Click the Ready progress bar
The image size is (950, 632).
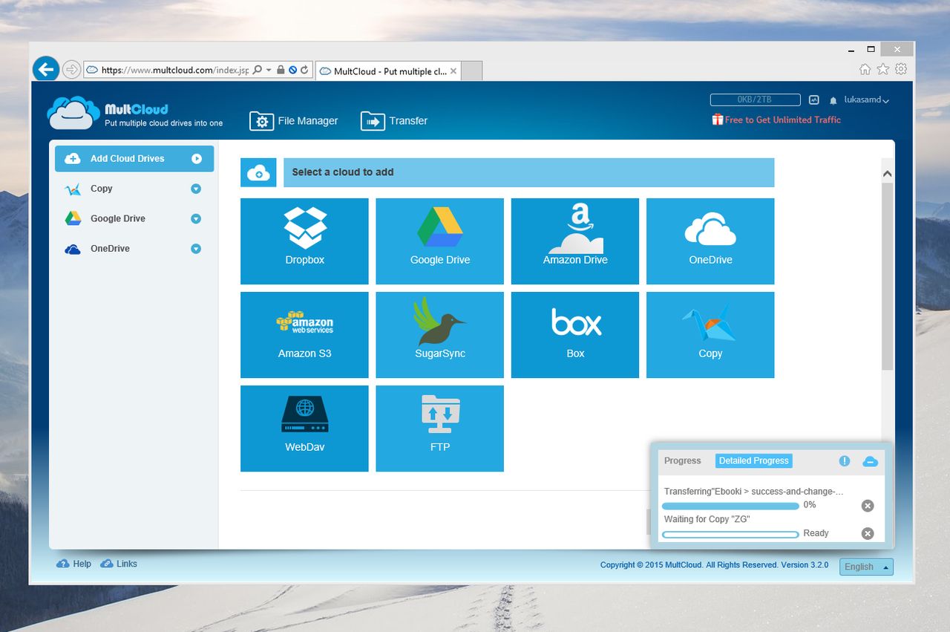(x=731, y=534)
